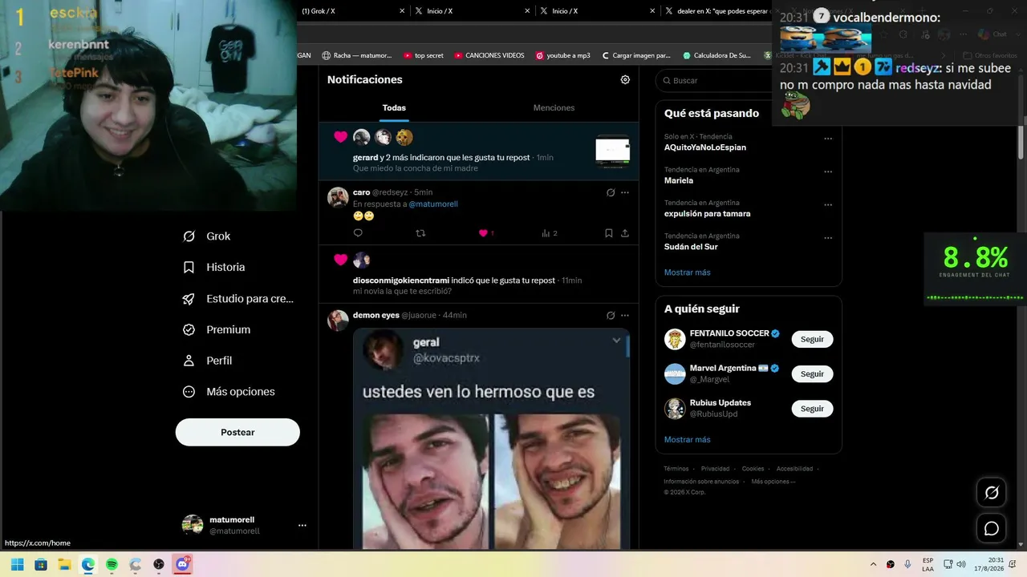This screenshot has height=577, width=1027.
Task: Open the CANCIONES VIDEOS bookmark
Action: point(489,55)
